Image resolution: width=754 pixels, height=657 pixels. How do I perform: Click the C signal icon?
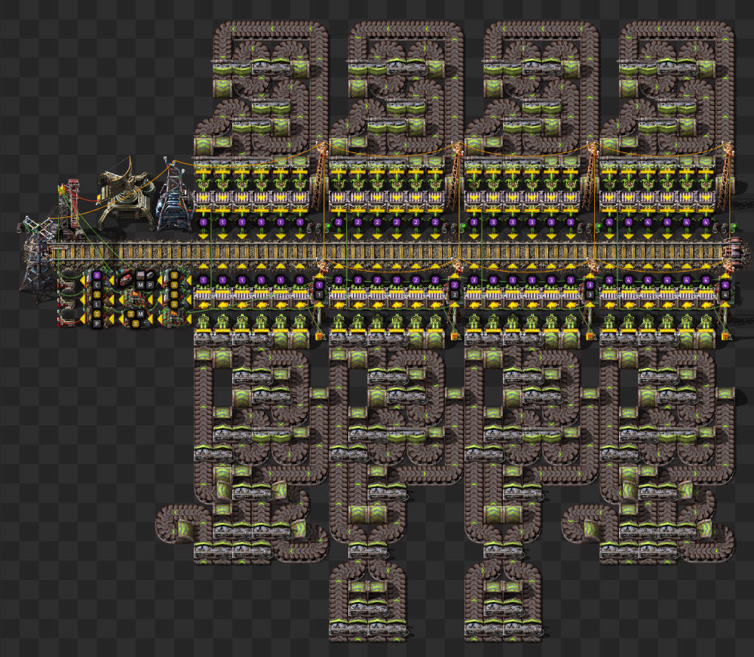click(x=97, y=285)
